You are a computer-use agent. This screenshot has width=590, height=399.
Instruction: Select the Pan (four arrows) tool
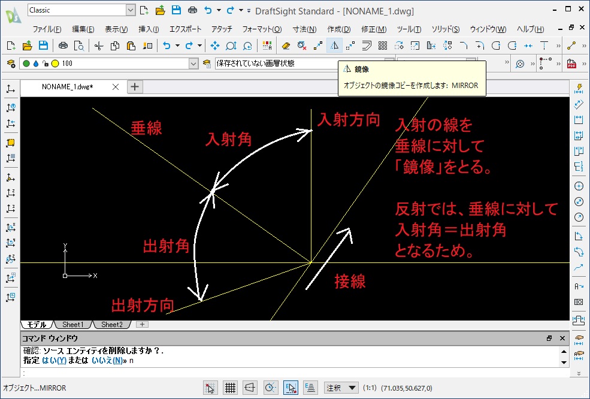pos(215,46)
